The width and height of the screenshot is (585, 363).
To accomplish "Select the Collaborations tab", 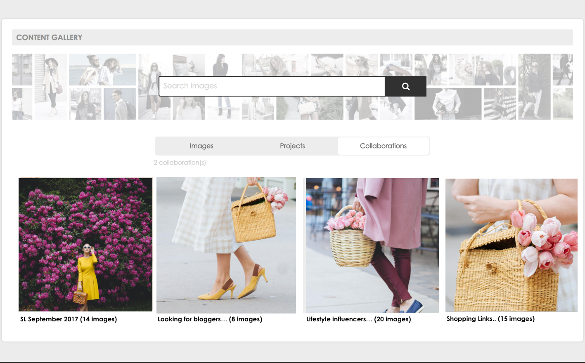I will coord(383,146).
